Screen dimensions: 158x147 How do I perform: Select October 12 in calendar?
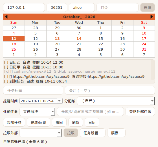(x=36, y=39)
